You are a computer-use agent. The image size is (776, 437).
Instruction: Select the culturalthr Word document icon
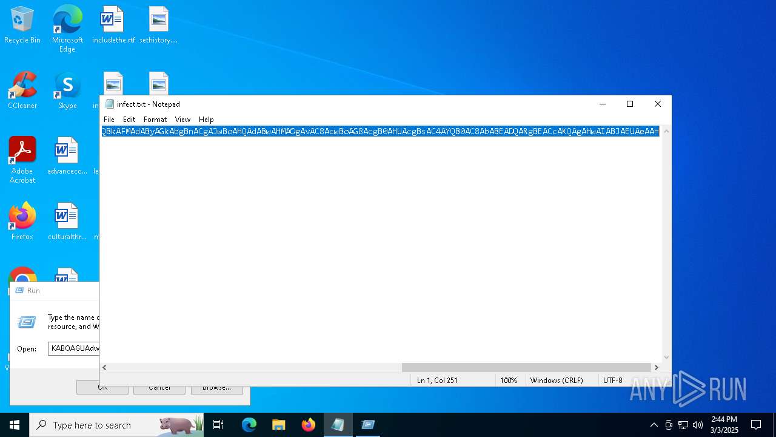tap(67, 222)
